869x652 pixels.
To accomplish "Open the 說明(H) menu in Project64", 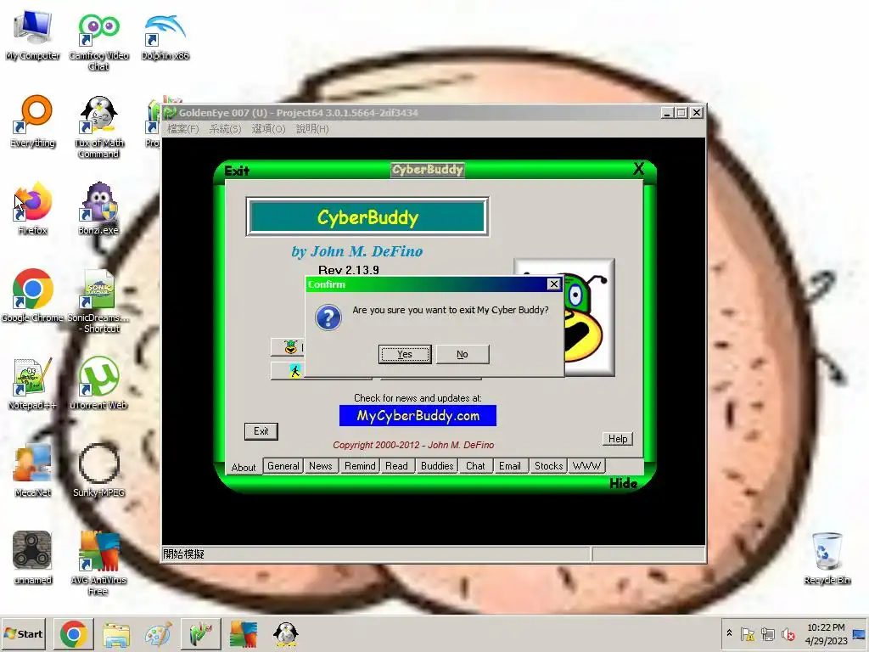I will pyautogui.click(x=312, y=129).
